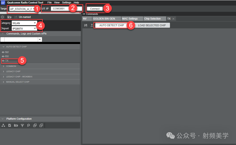Click last overlapping-squares icon in Platform Configuration
The image size is (236, 145).
pyautogui.click(x=41, y=125)
